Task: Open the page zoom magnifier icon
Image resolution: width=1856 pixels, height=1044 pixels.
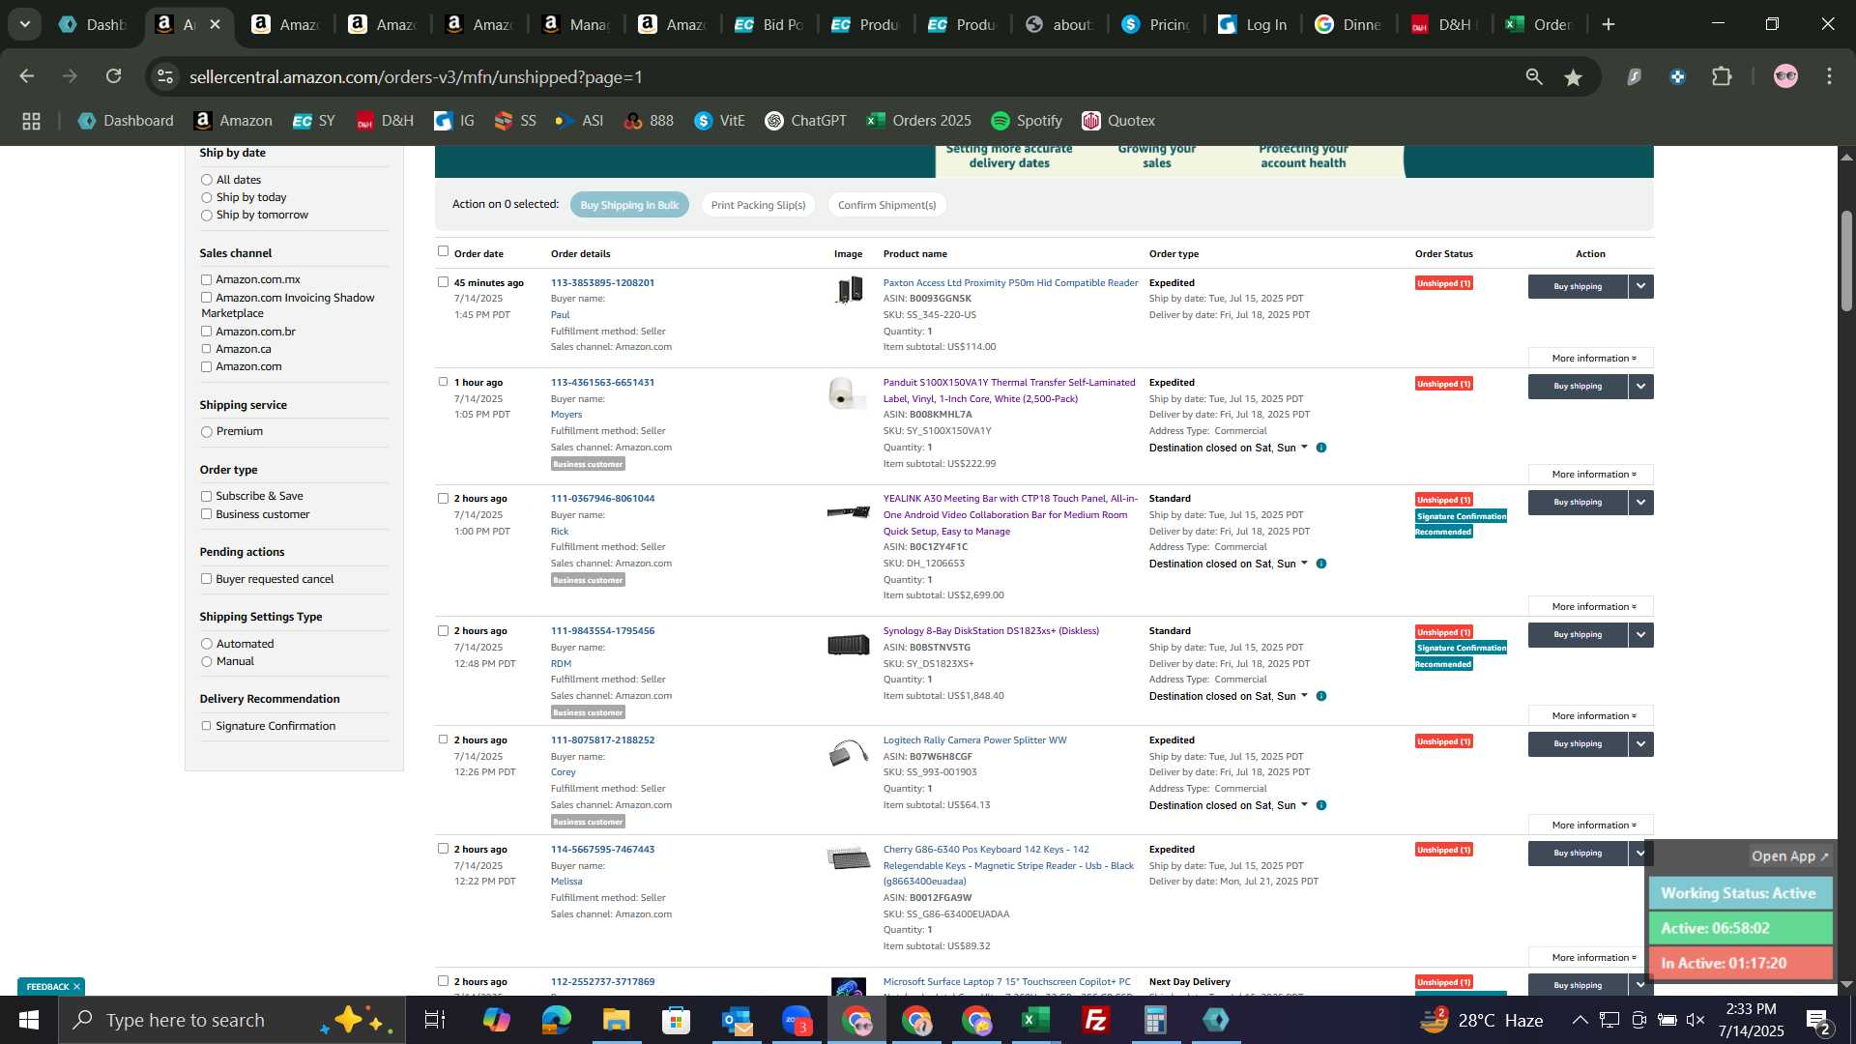Action: pyautogui.click(x=1534, y=77)
